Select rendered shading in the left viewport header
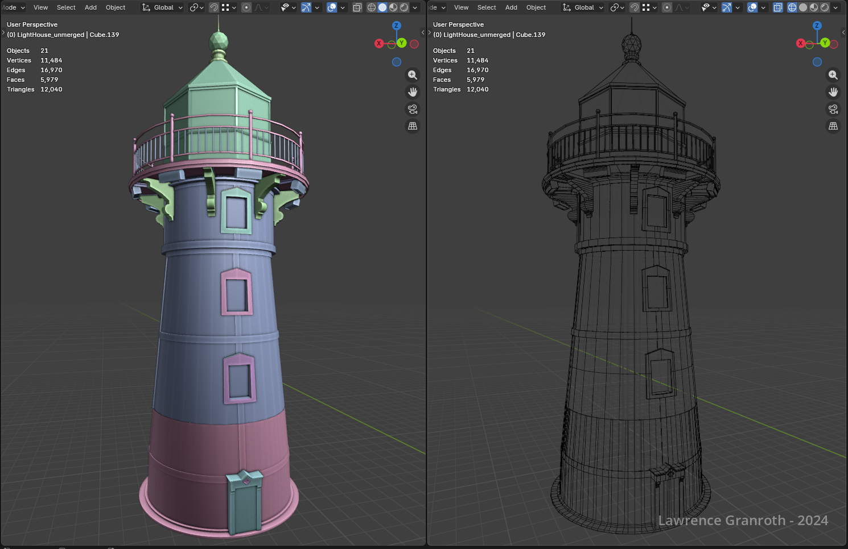Viewport: 848px width, 549px height. [404, 7]
